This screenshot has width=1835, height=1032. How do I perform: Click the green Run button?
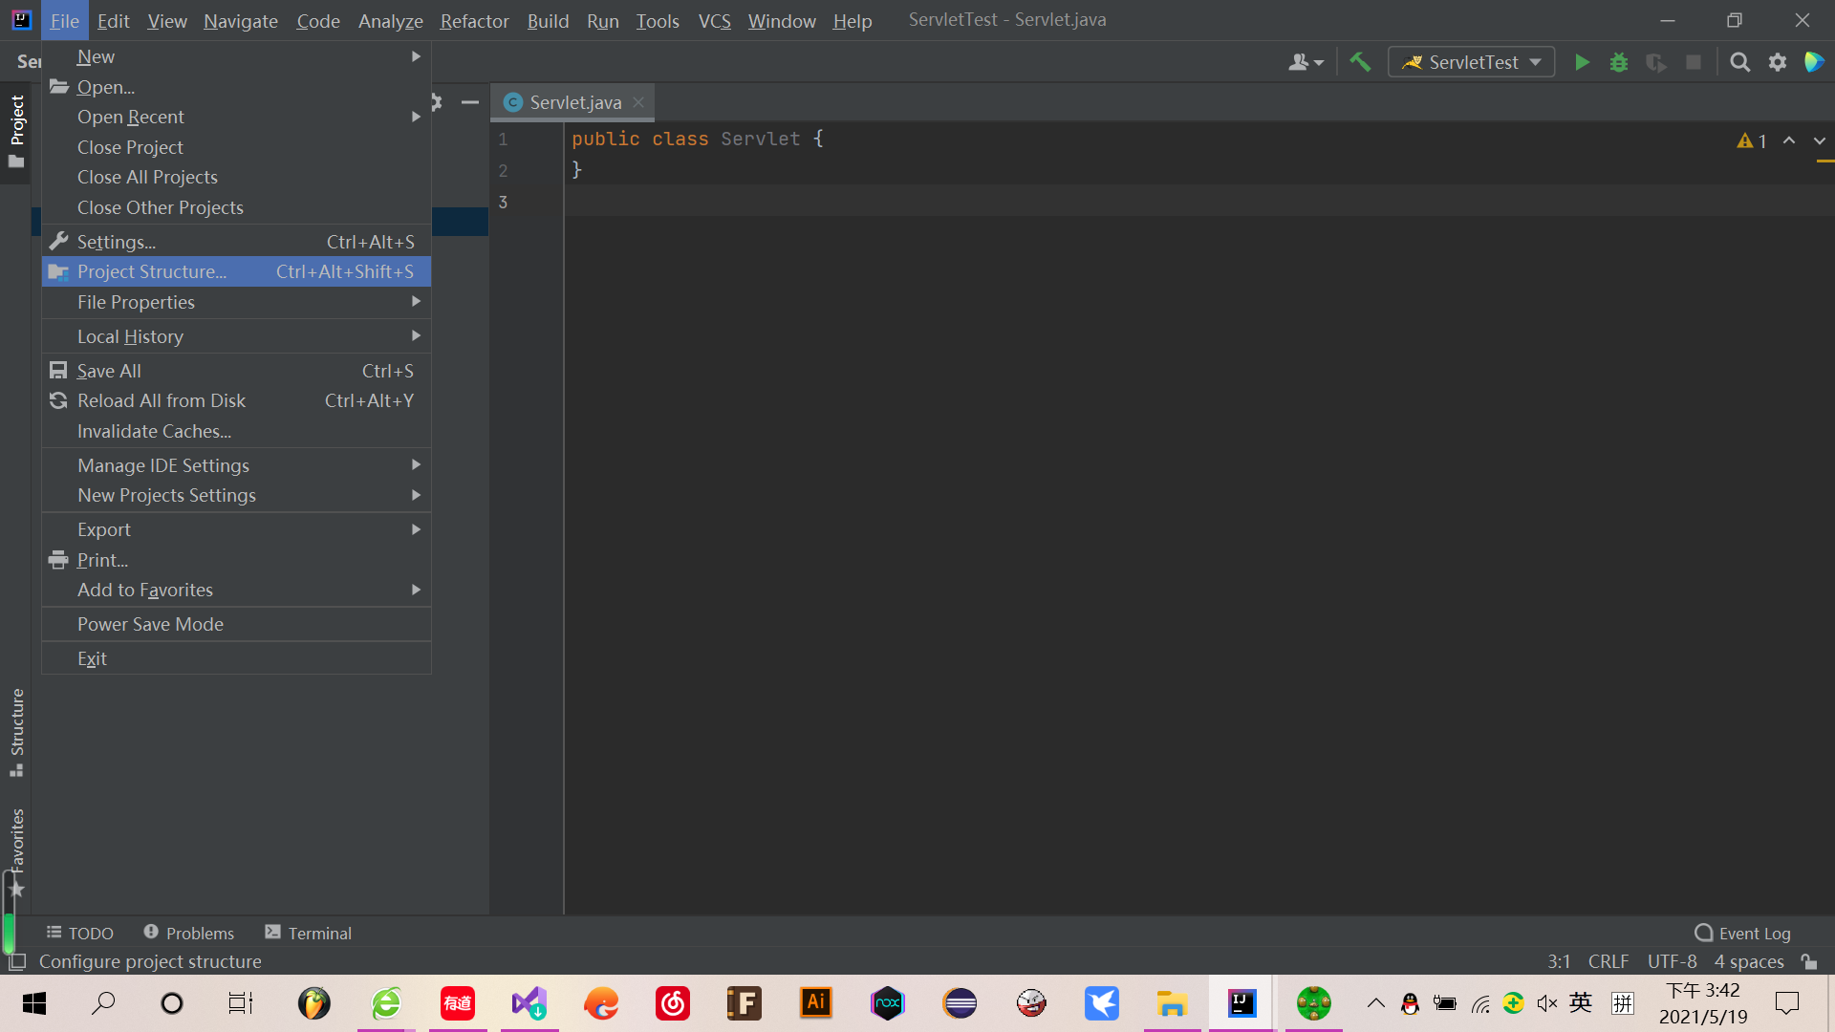pos(1582,62)
